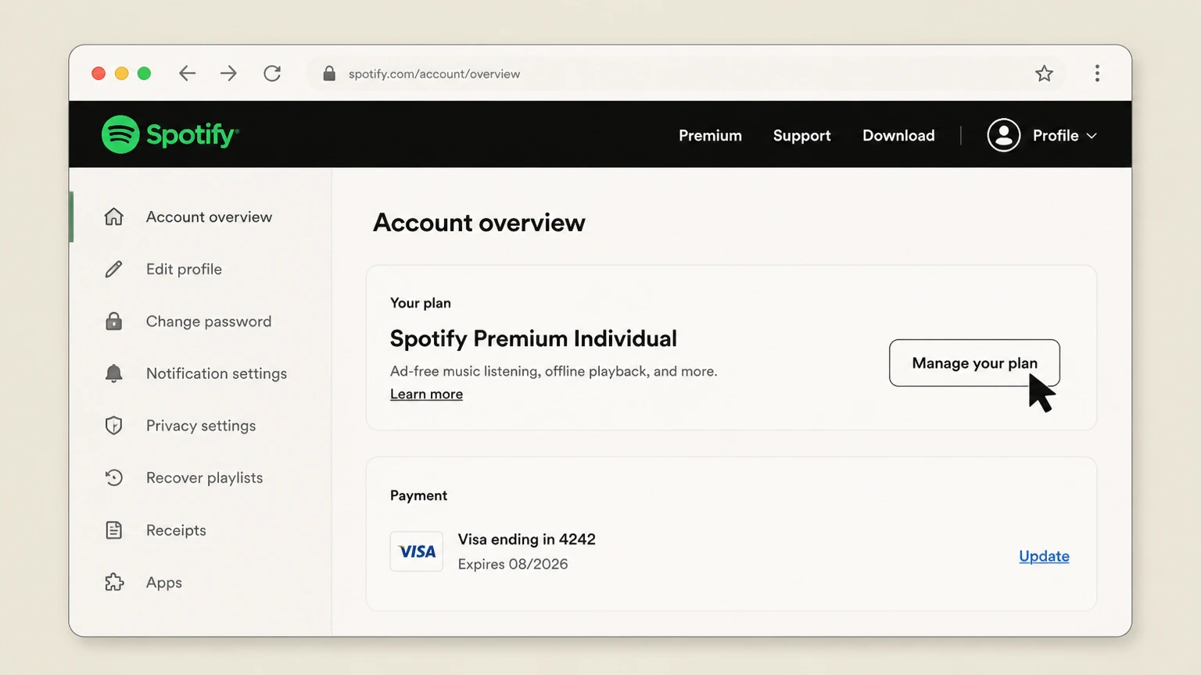Maximize window with green traffic light
Image resolution: width=1201 pixels, height=675 pixels.
(144, 73)
